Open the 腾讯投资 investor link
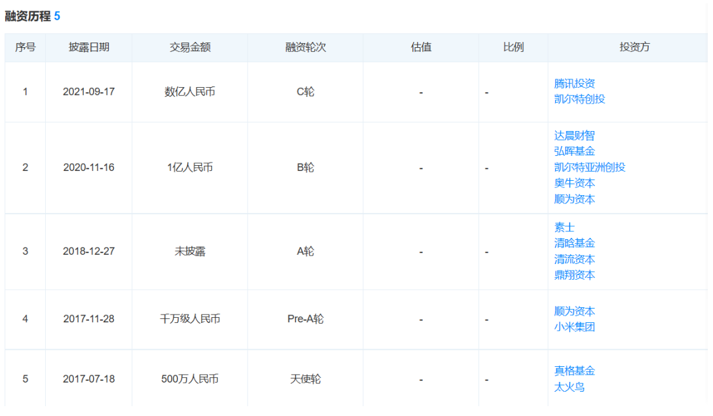This screenshot has height=416, width=713. coord(574,84)
